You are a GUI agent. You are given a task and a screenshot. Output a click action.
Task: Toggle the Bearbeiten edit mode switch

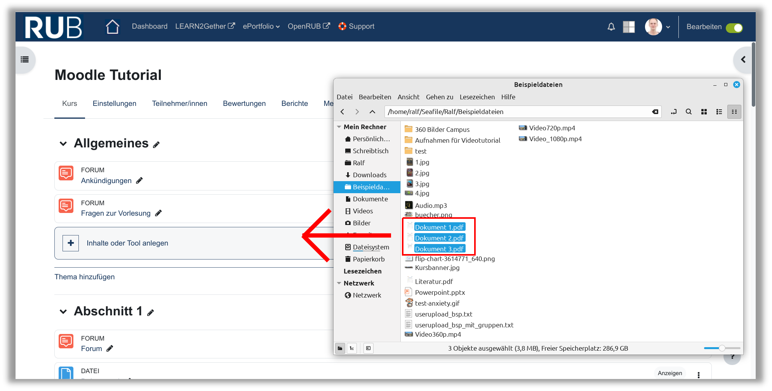[734, 28]
